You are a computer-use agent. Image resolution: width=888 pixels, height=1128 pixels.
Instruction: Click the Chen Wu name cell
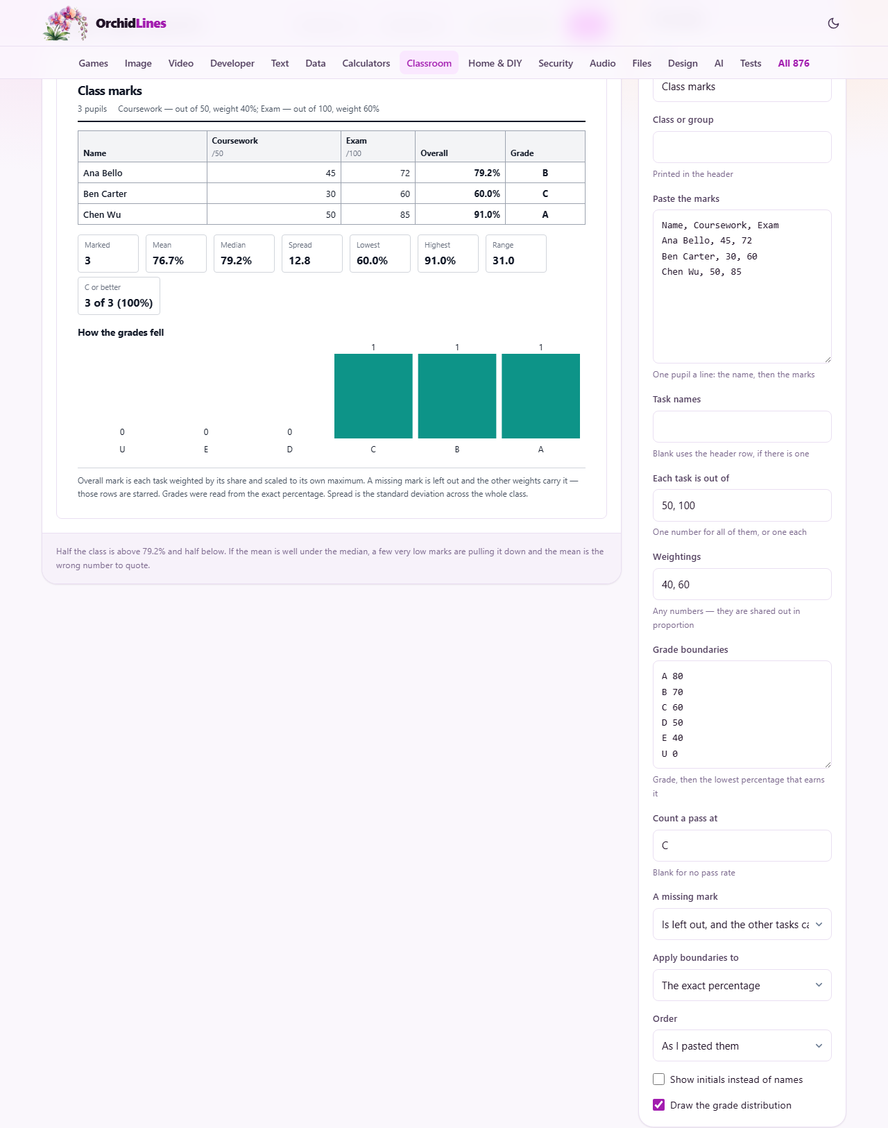[x=142, y=214]
